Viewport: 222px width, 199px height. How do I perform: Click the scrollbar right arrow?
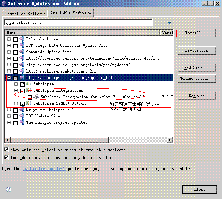(170, 140)
